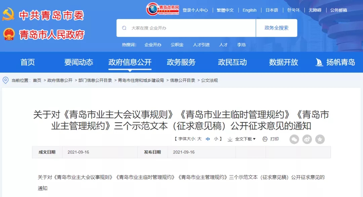
Task: Click hot search term 公积金
Action: [x=177, y=45]
